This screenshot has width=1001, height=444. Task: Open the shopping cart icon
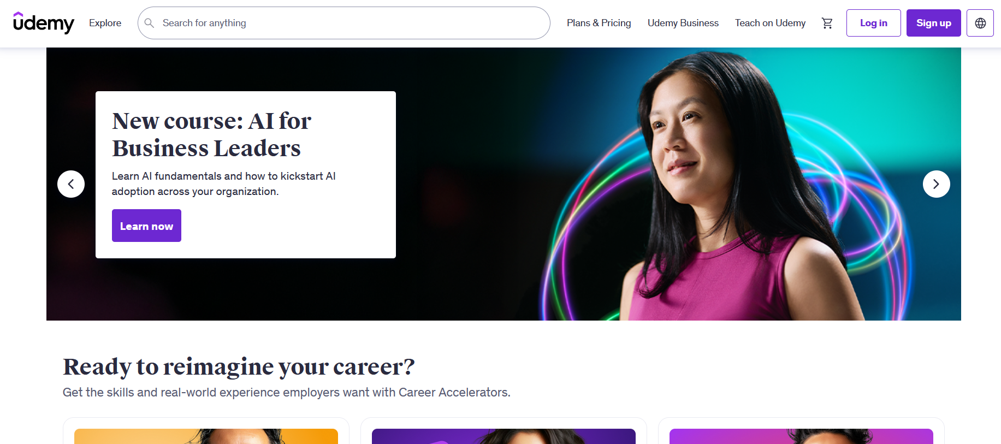[x=827, y=23]
